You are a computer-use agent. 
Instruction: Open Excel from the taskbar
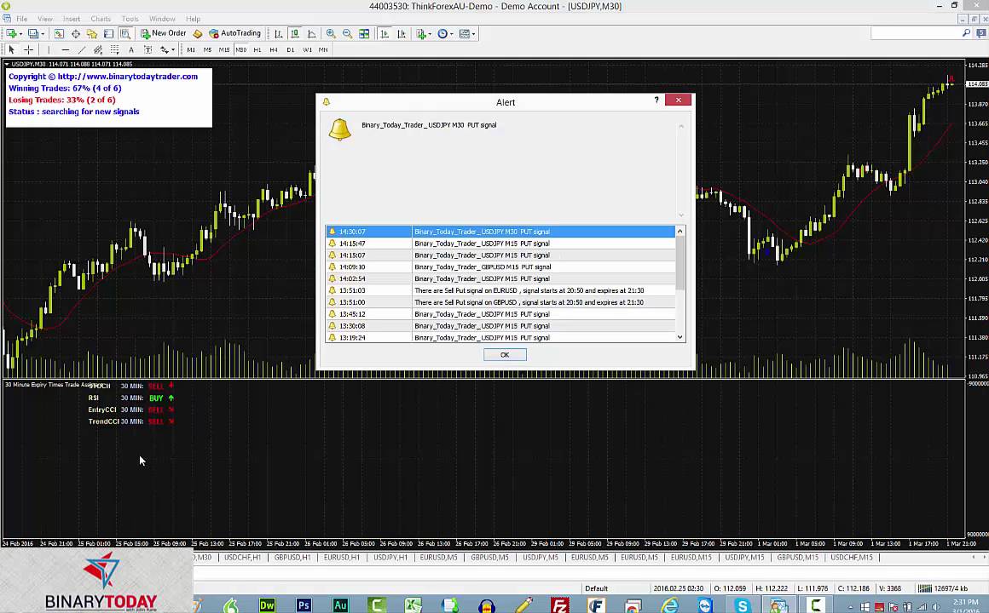coord(414,604)
